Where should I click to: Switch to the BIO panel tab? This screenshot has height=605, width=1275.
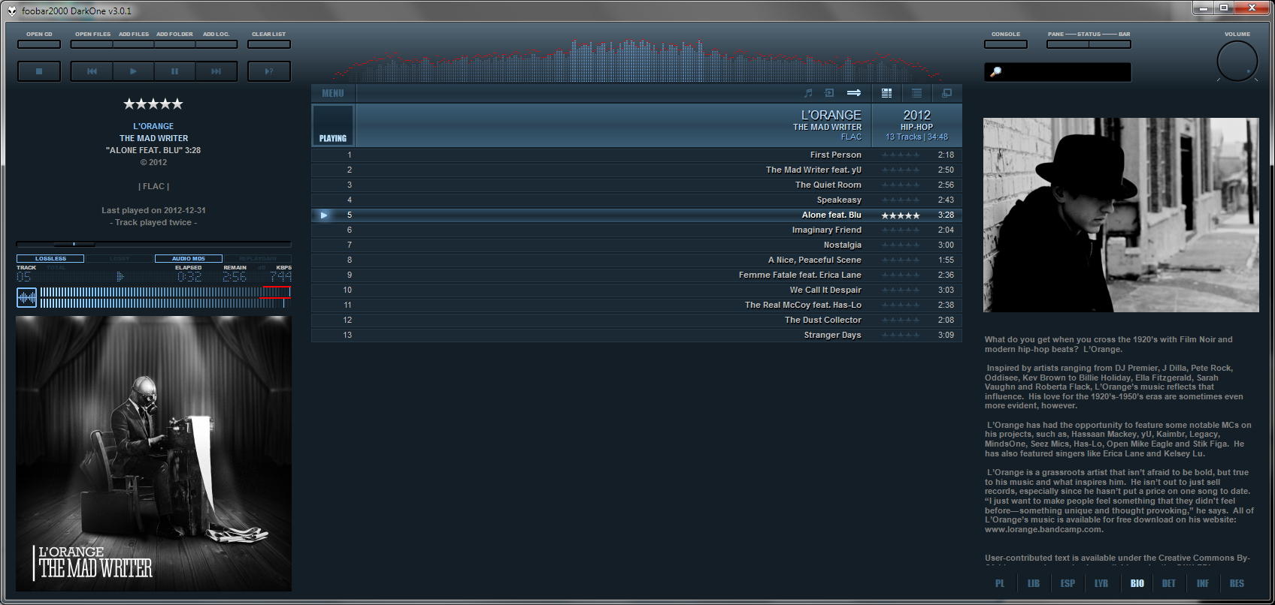1137,583
